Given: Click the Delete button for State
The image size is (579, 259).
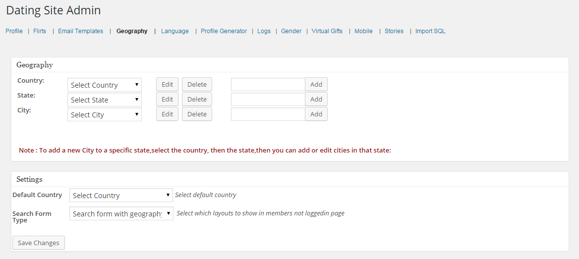Looking at the screenshot, I should point(197,99).
